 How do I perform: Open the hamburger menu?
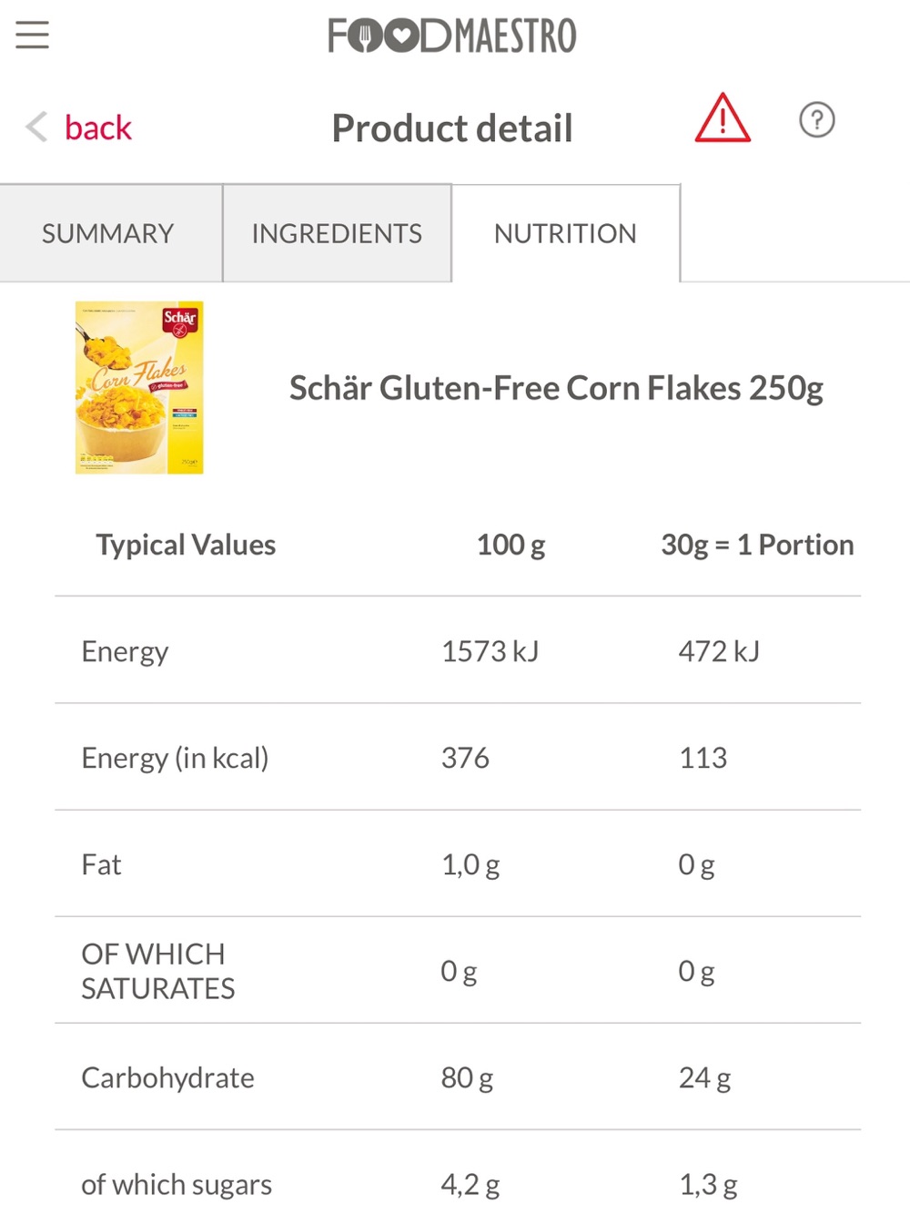tap(32, 35)
